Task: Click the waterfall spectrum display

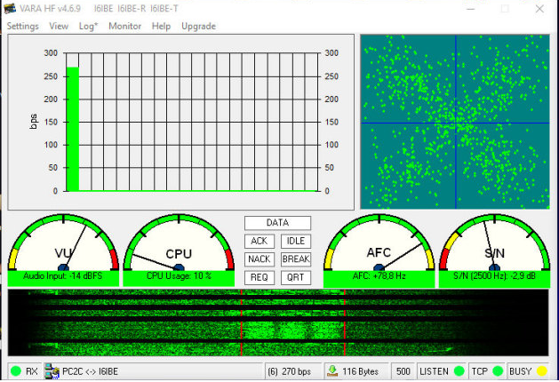Action: click(x=278, y=322)
